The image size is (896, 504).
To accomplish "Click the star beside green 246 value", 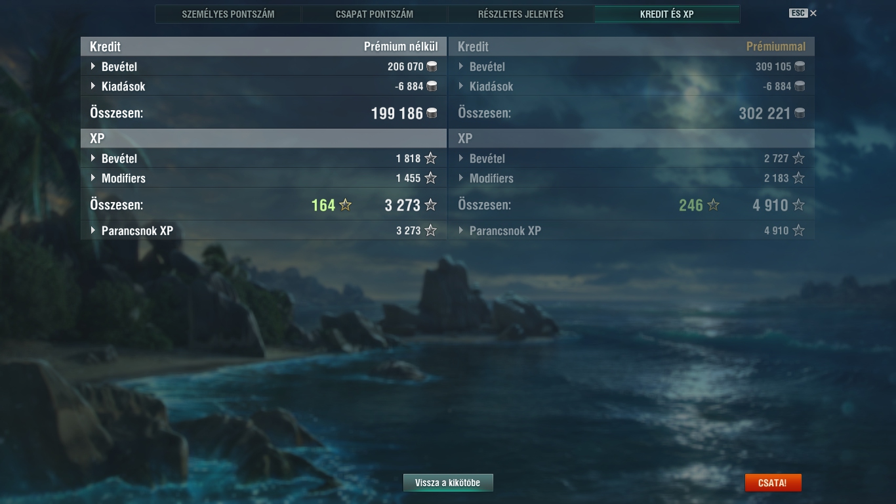I will pos(714,205).
